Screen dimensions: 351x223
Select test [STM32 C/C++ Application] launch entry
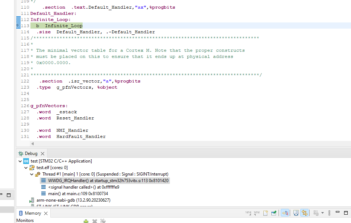[61, 161]
